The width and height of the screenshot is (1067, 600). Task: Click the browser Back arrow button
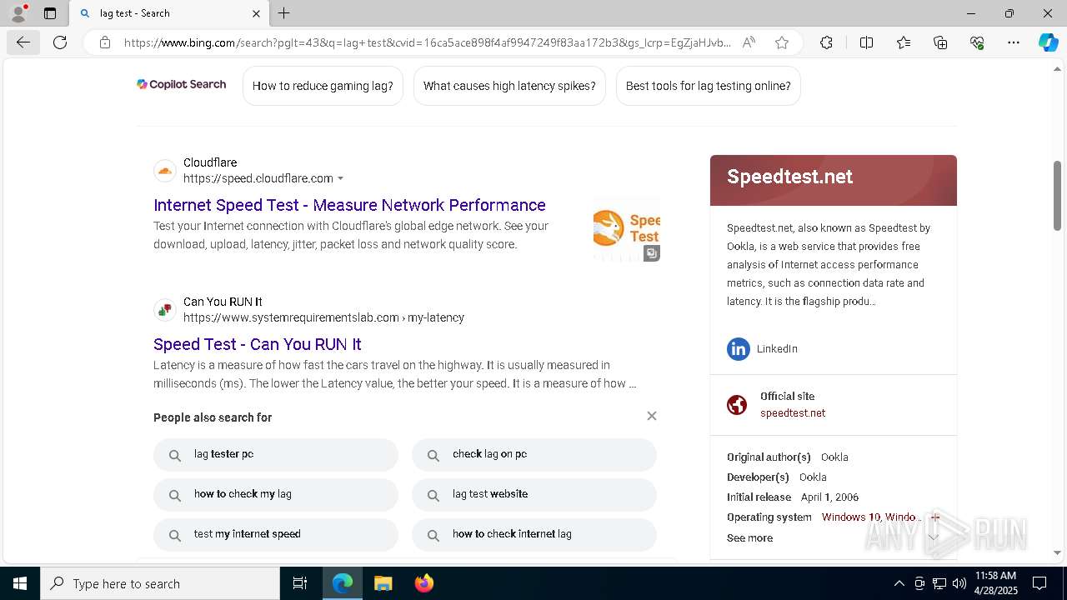pos(23,42)
